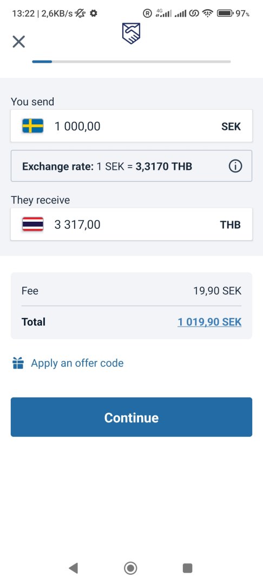The width and height of the screenshot is (263, 584).
Task: Tap the handshake shield logo
Action: coord(131,34)
